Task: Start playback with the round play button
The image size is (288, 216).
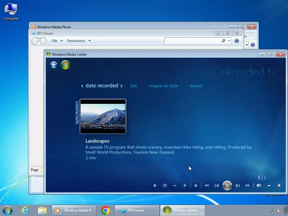Action: pyautogui.click(x=227, y=185)
